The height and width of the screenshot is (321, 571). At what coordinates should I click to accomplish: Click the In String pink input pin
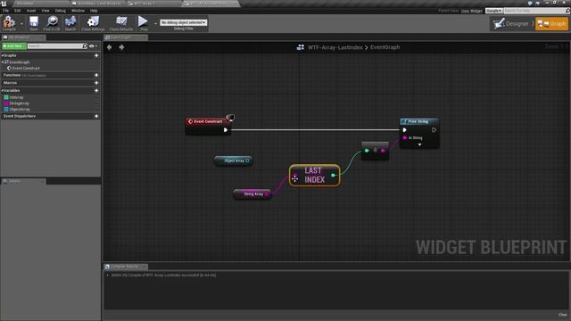tap(404, 138)
